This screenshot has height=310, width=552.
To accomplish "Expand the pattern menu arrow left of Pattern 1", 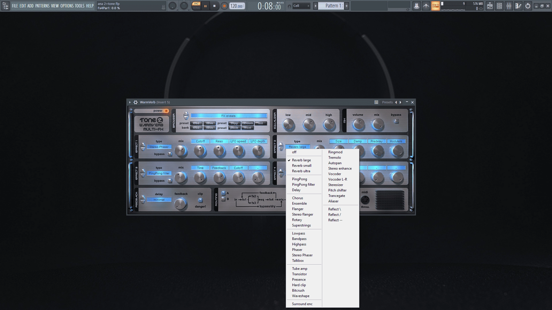I will 316,6.
